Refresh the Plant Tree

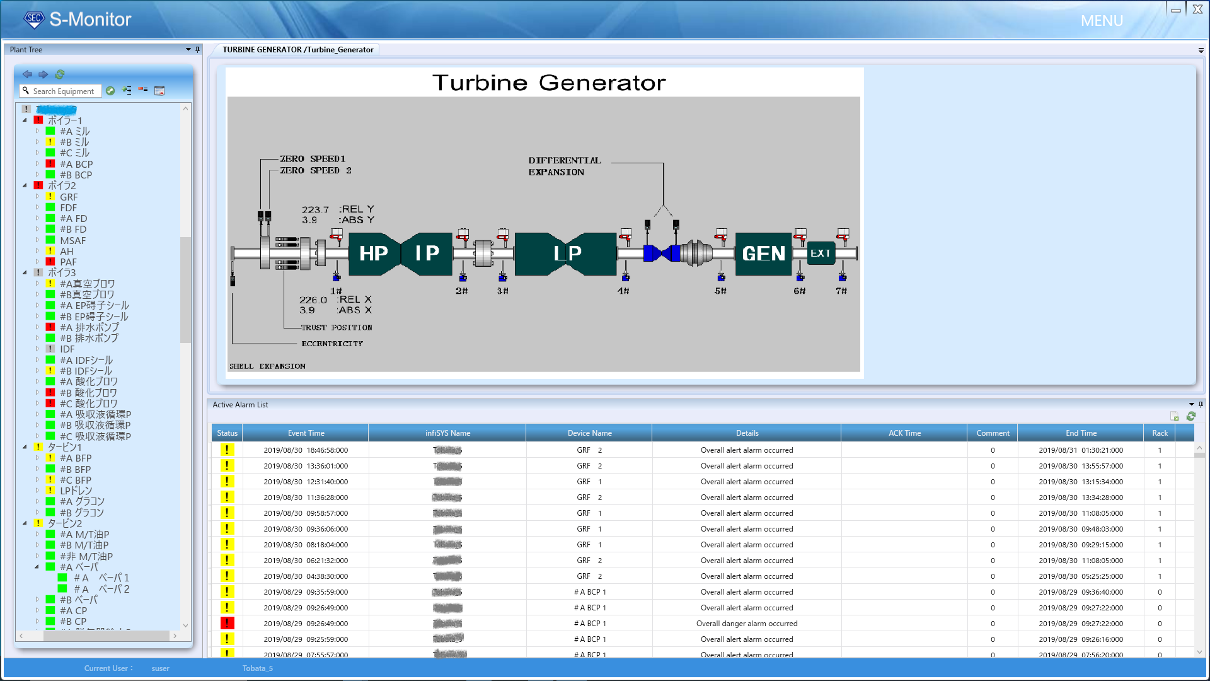click(60, 74)
